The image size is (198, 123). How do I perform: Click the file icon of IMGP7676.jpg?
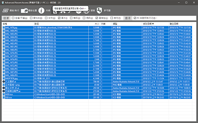[x=4, y=78]
